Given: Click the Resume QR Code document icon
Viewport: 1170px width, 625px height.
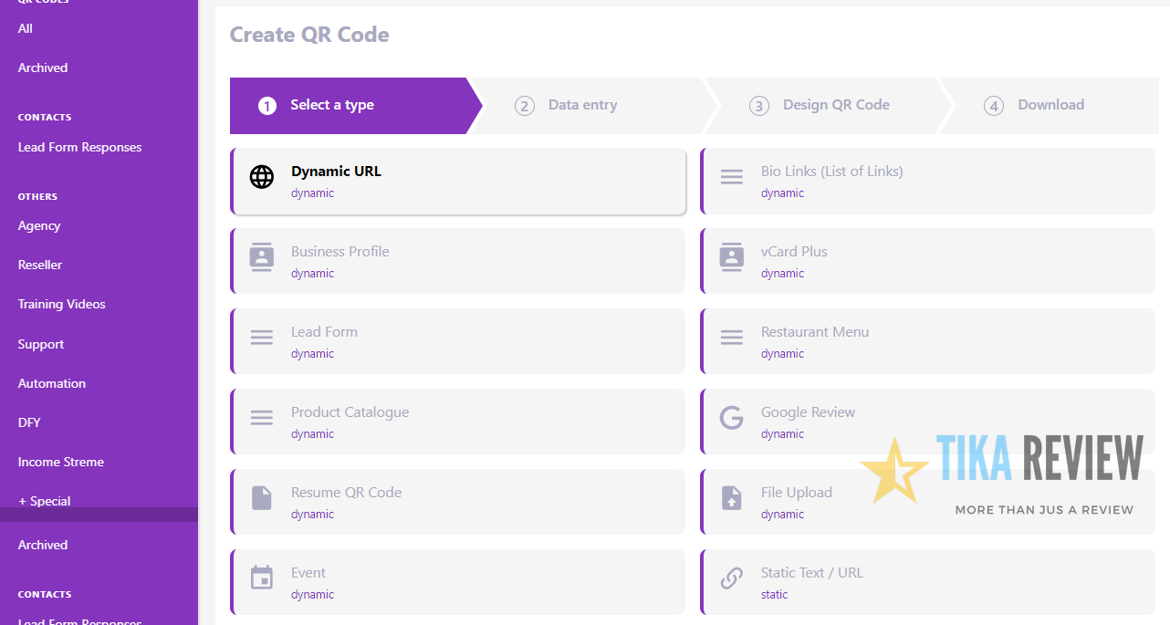Looking at the screenshot, I should (262, 498).
